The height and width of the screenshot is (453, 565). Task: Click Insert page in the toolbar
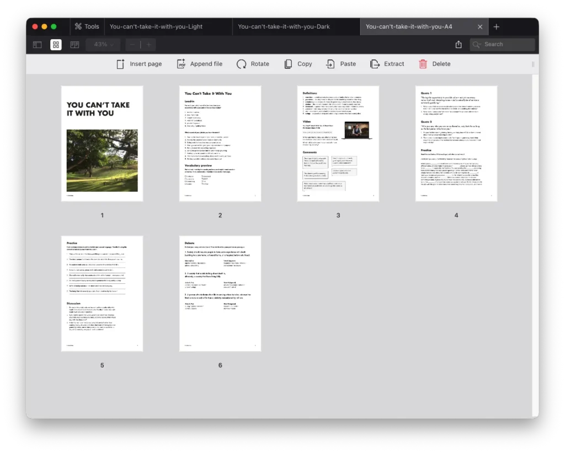[x=139, y=64]
